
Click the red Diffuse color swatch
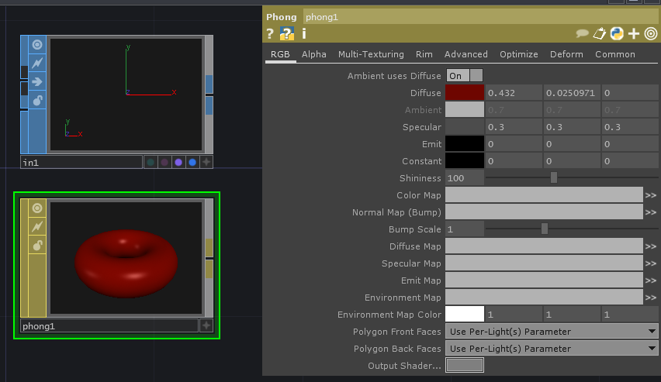465,93
